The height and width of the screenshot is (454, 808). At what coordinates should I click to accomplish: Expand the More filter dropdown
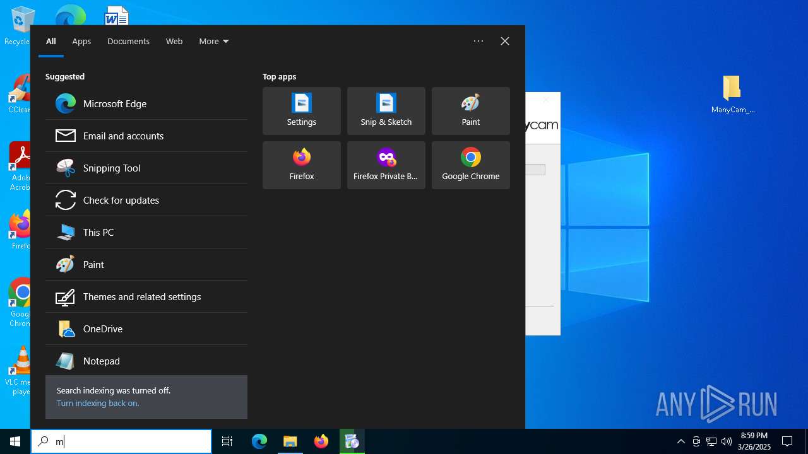point(214,41)
